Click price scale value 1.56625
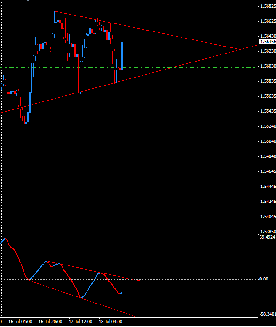Image resolution: width=276 pixels, height=327 pixels. (268, 21)
